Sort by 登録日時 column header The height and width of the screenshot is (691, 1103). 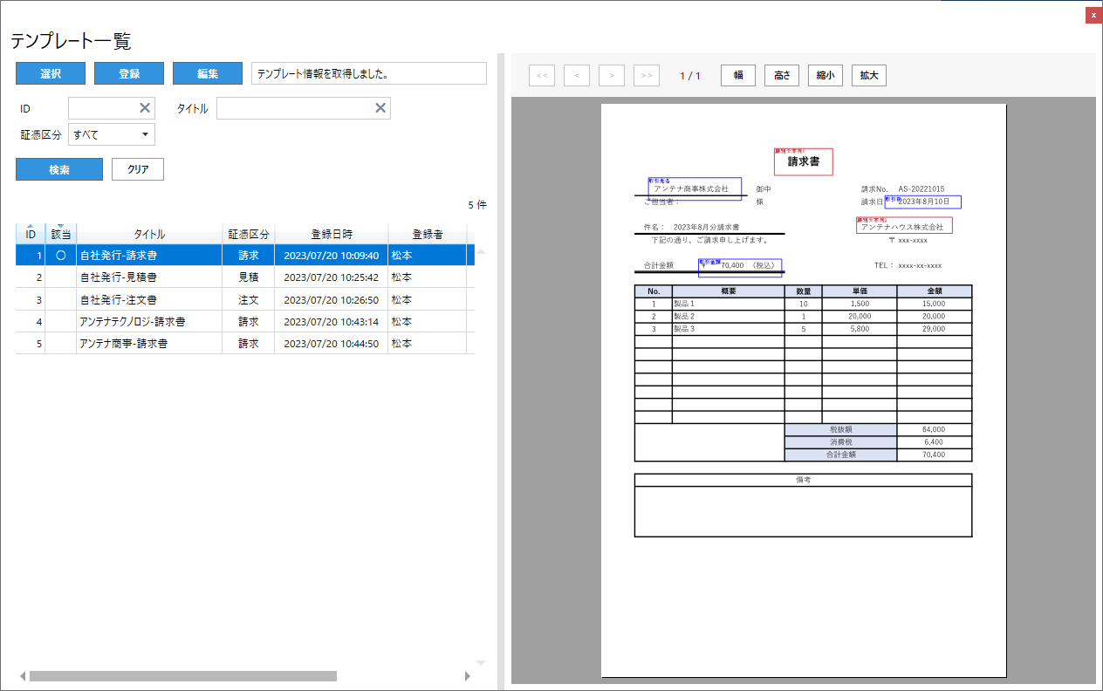(x=332, y=235)
